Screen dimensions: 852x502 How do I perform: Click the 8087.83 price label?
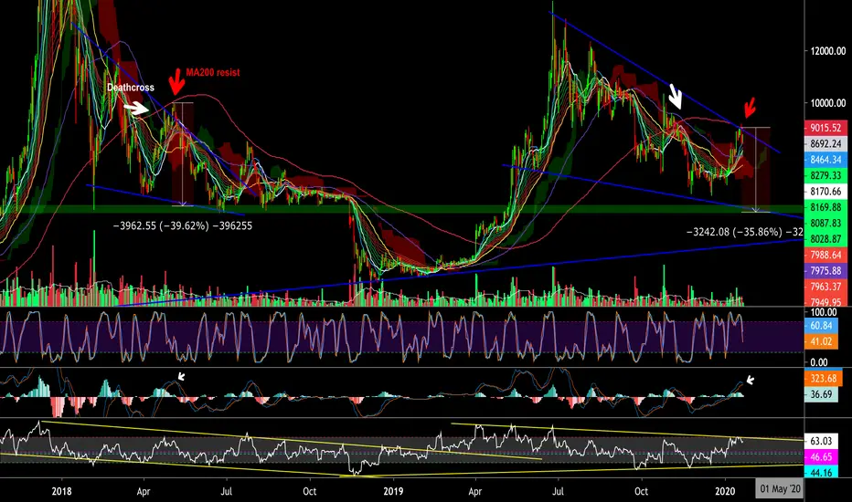825,223
